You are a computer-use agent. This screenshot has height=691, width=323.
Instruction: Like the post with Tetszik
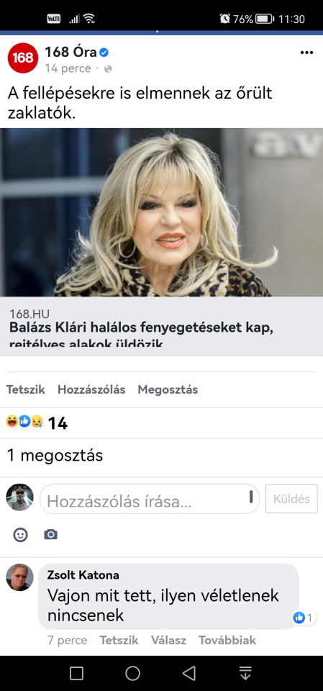click(26, 389)
